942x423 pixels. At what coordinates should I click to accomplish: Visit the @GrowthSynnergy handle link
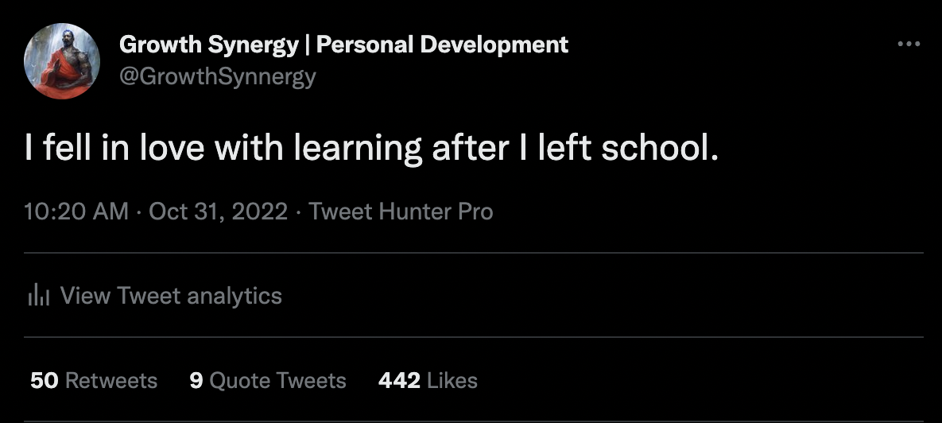[217, 76]
